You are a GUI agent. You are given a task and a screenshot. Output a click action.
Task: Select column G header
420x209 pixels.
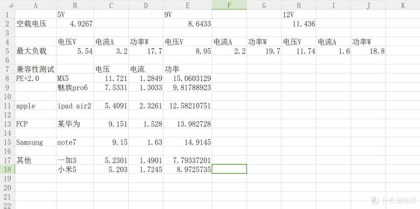(264, 5)
